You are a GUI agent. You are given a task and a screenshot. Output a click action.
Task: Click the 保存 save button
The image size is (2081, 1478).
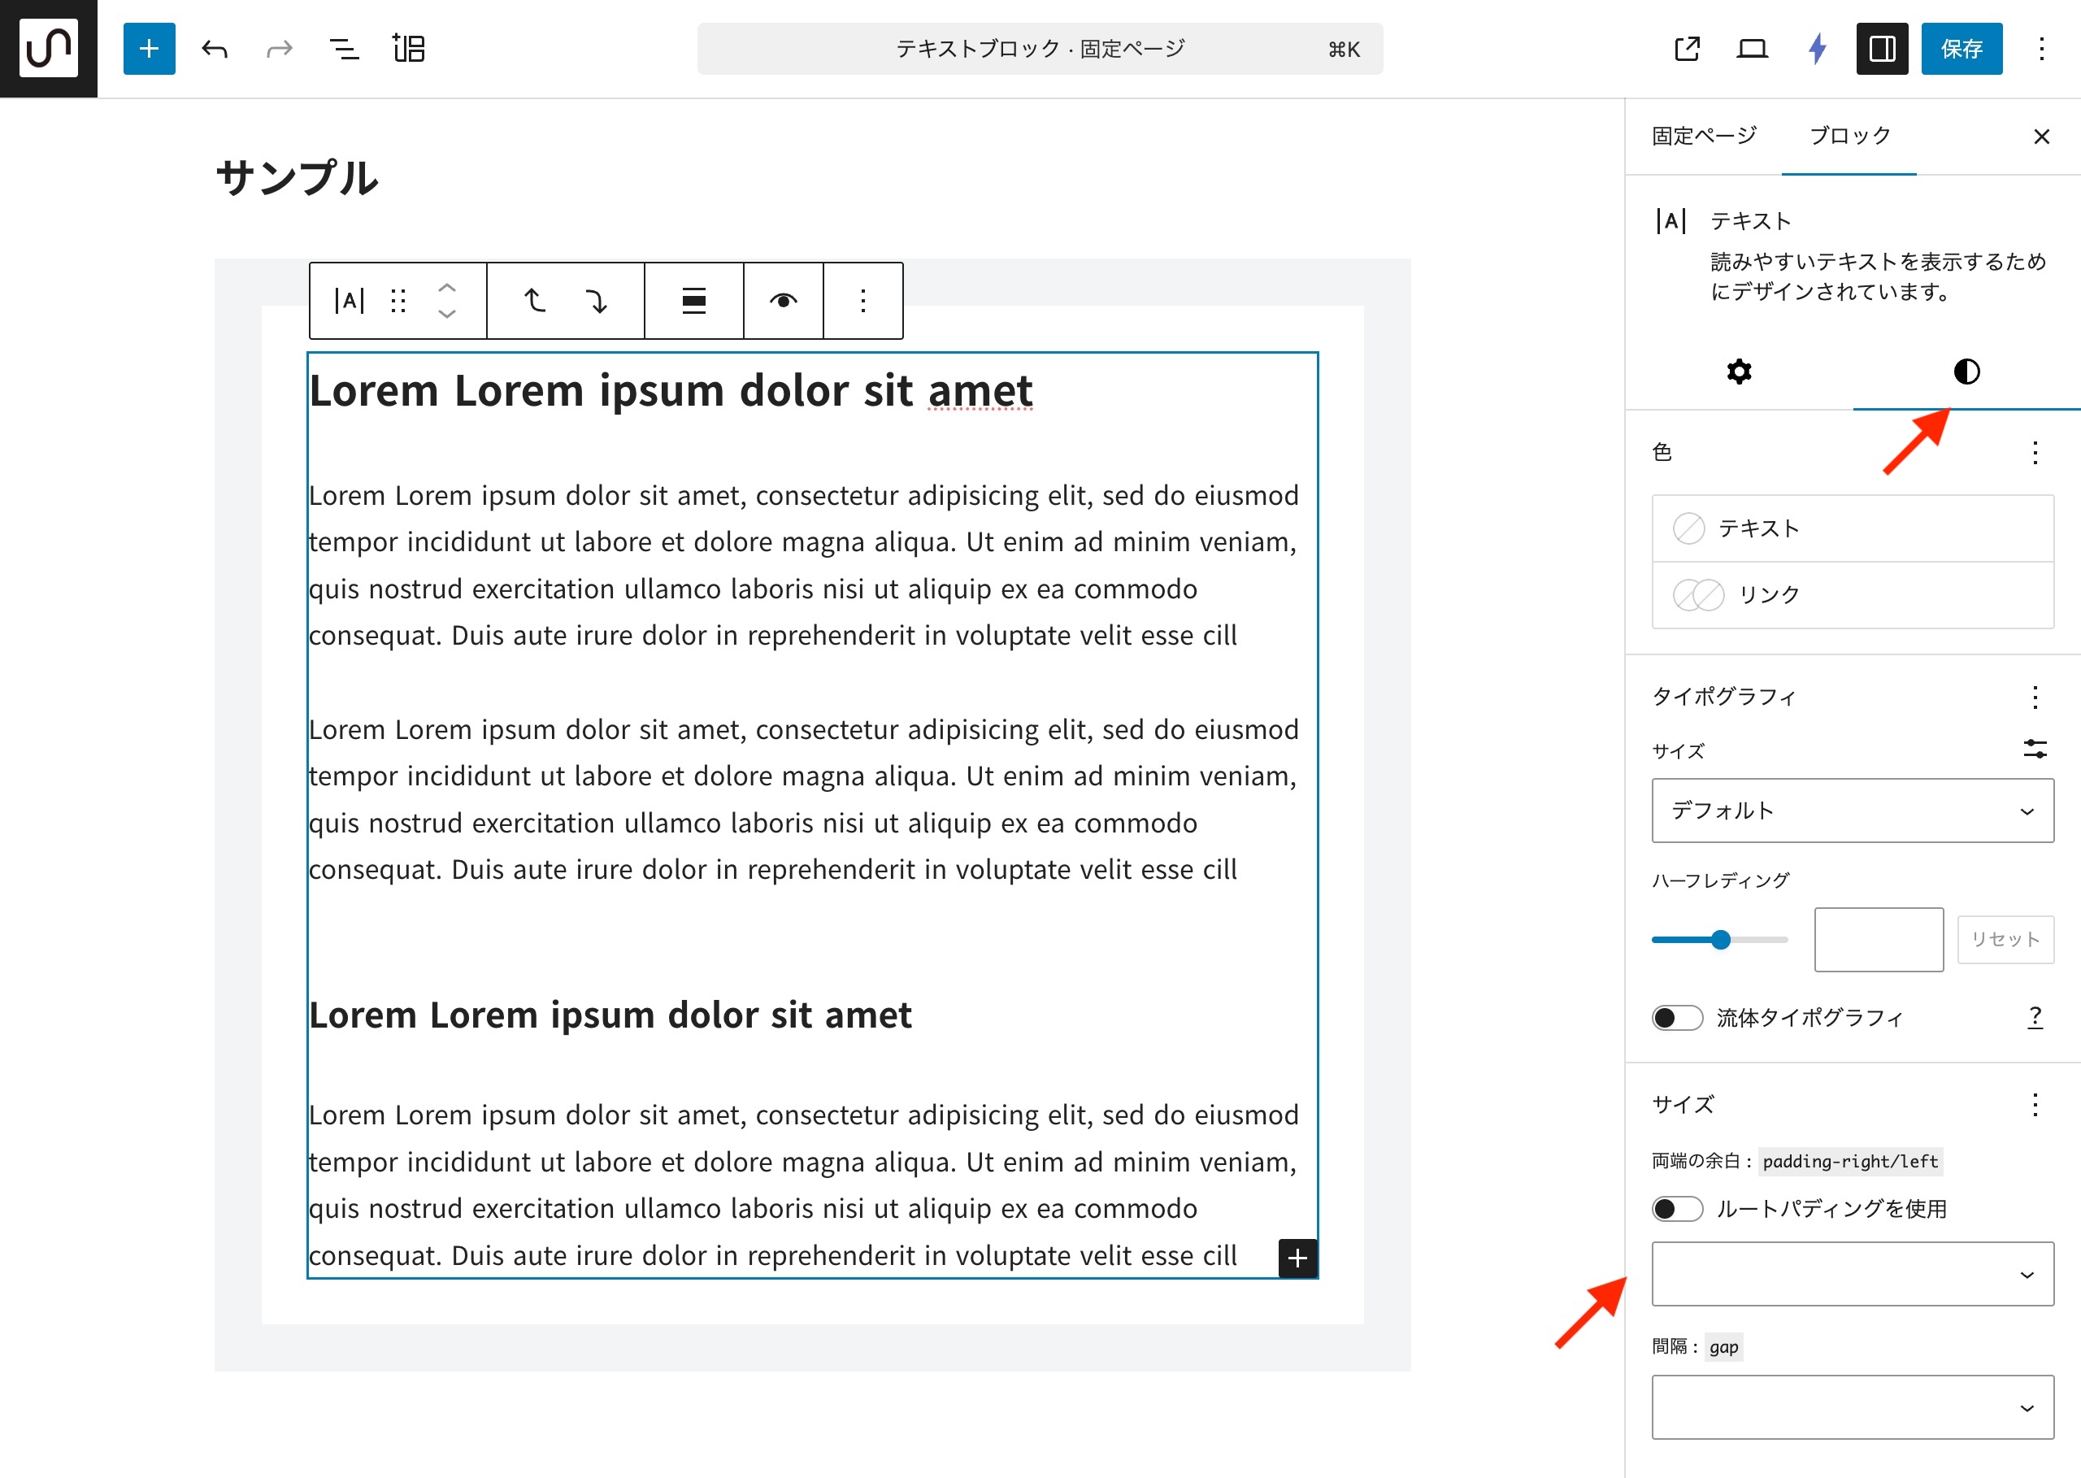(1961, 48)
